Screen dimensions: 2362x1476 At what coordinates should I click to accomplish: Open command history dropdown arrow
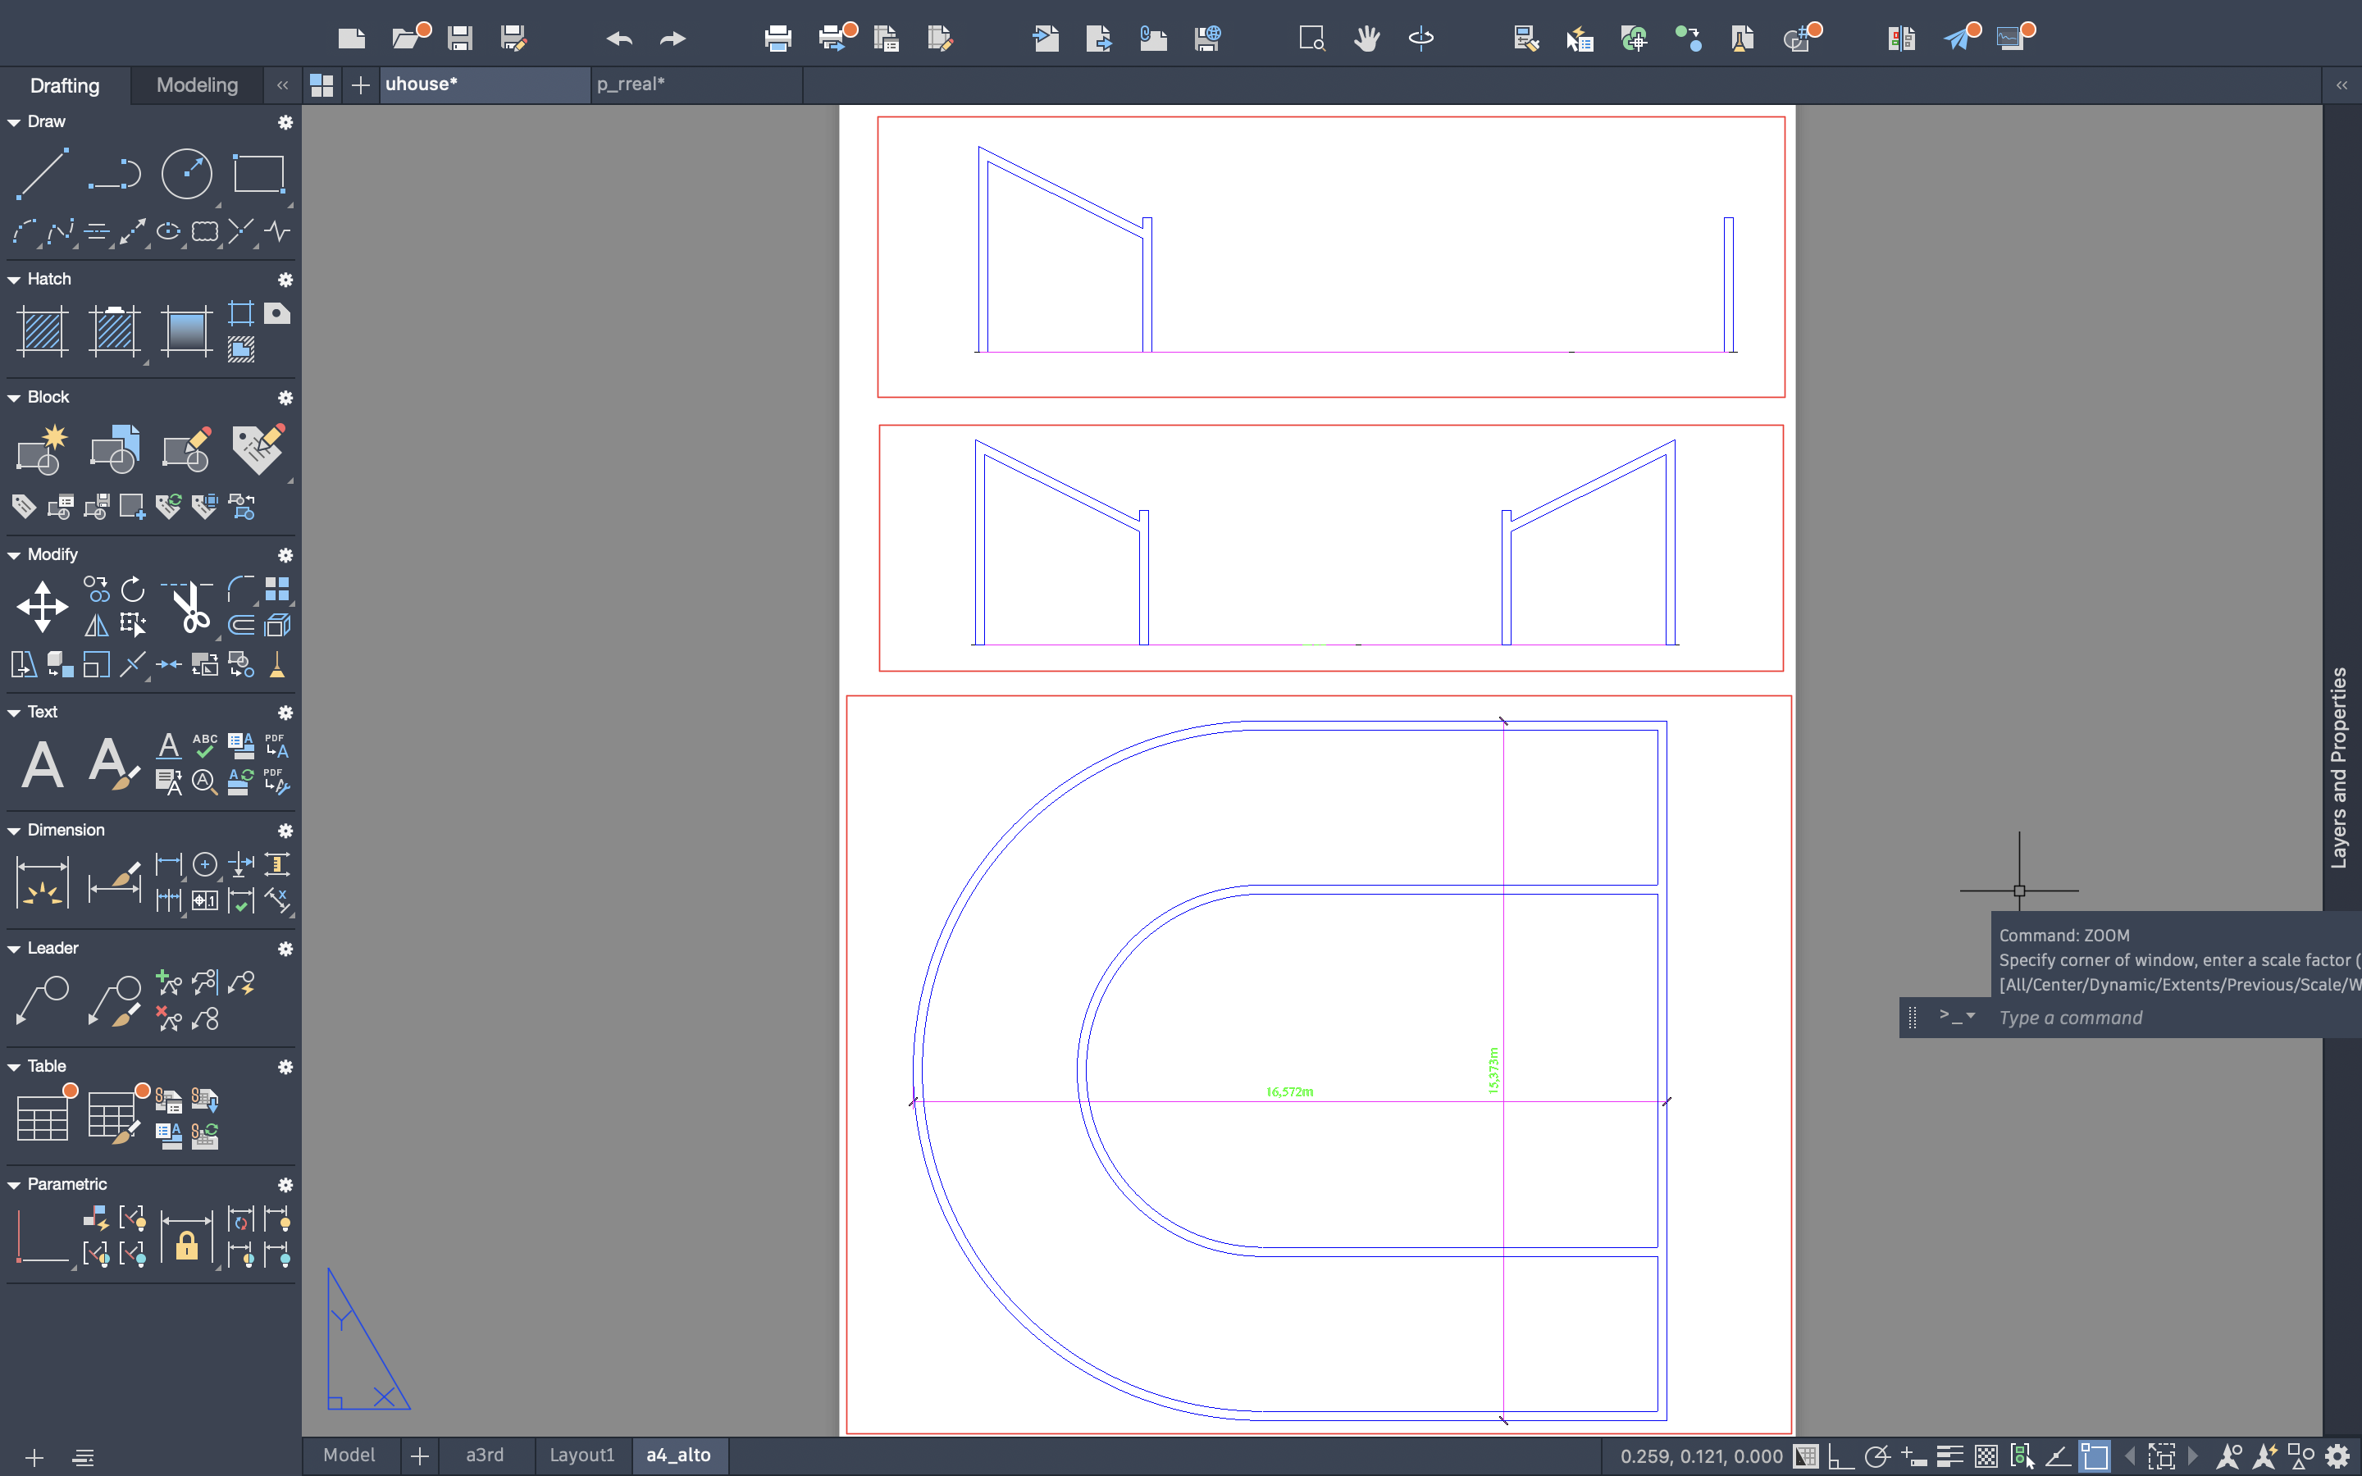point(1971,1016)
